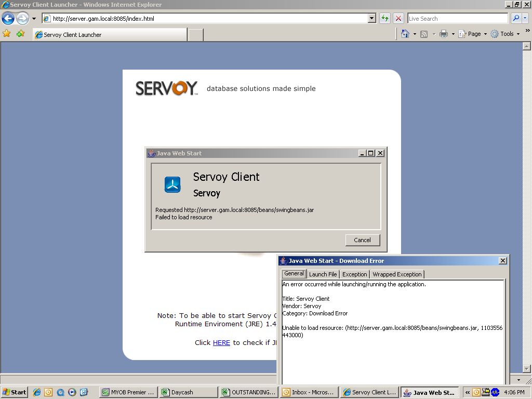
Task: Switch to the Wrapped Exception tab
Action: click(x=397, y=274)
